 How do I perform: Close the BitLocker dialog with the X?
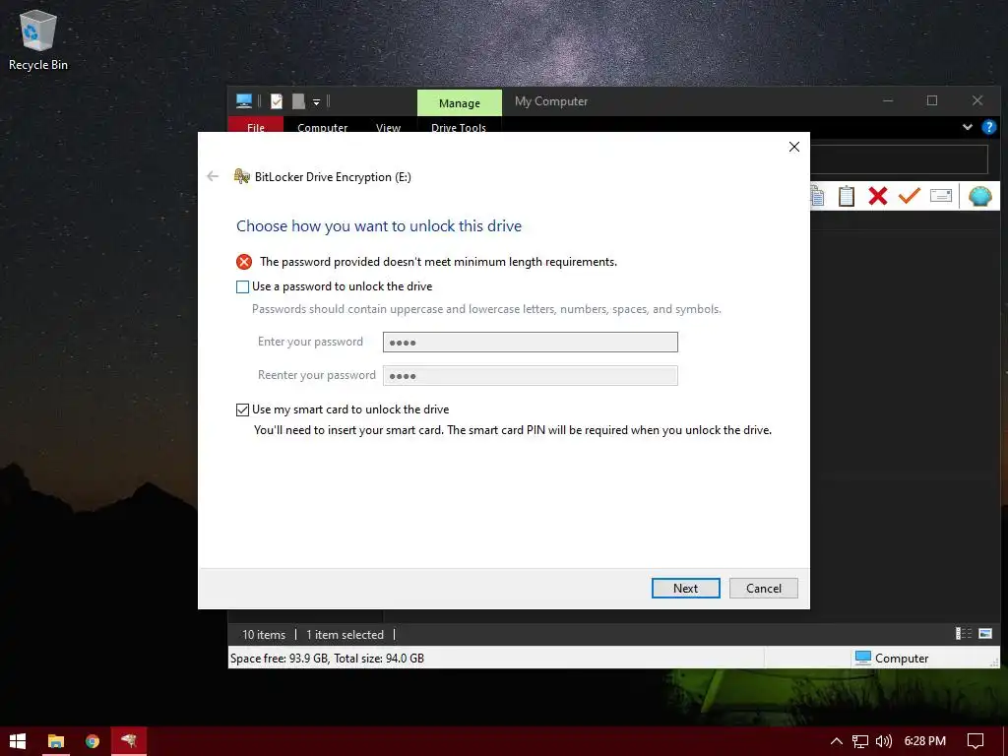(x=794, y=147)
